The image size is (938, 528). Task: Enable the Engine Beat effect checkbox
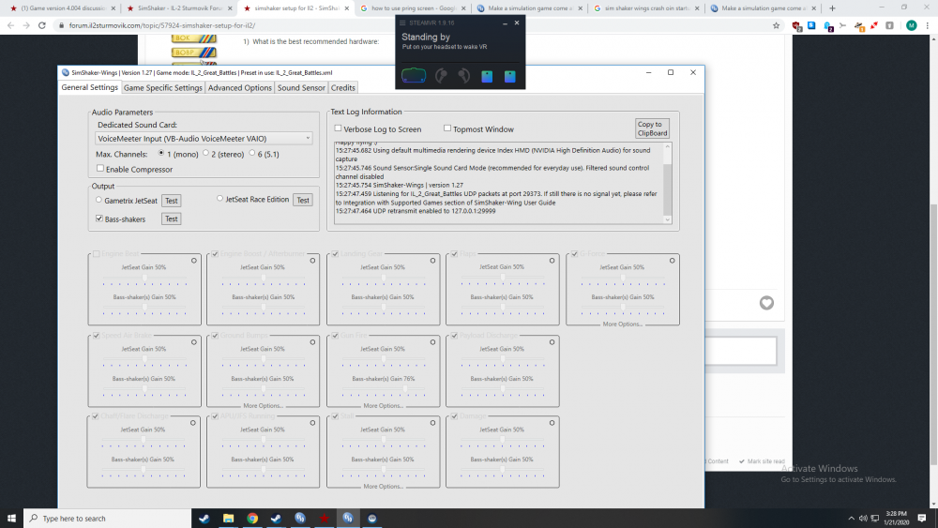[97, 254]
